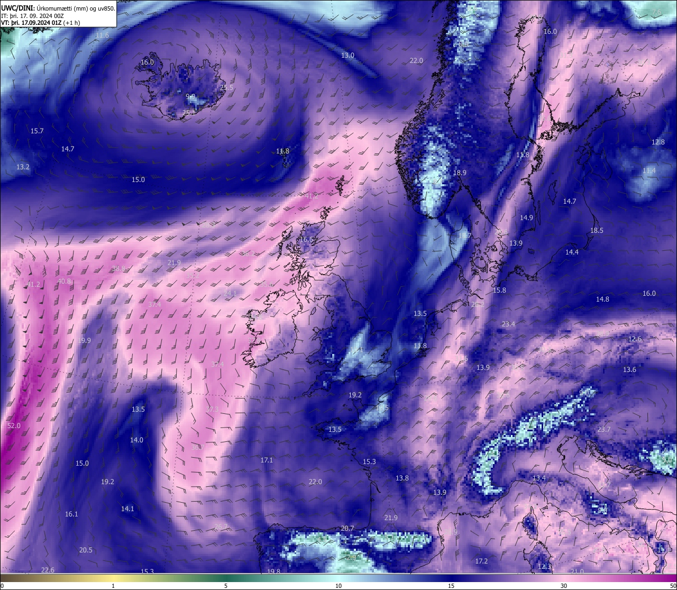Click the 18.9 value over southern Norway
This screenshot has height=590, width=677.
pyautogui.click(x=460, y=173)
